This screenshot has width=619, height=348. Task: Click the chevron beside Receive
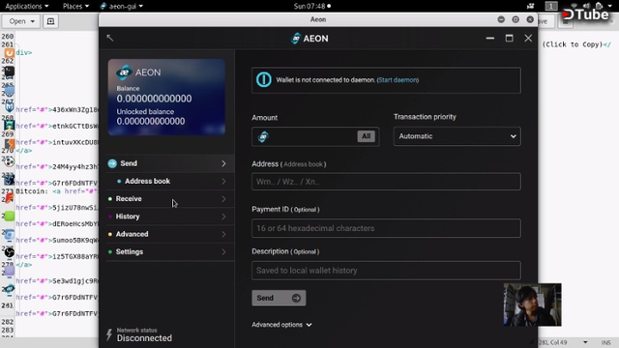click(x=223, y=199)
